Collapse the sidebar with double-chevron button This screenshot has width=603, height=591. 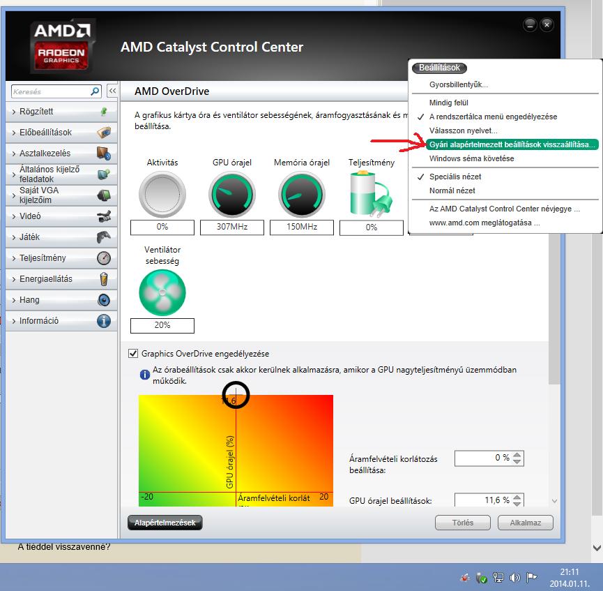pyautogui.click(x=112, y=91)
